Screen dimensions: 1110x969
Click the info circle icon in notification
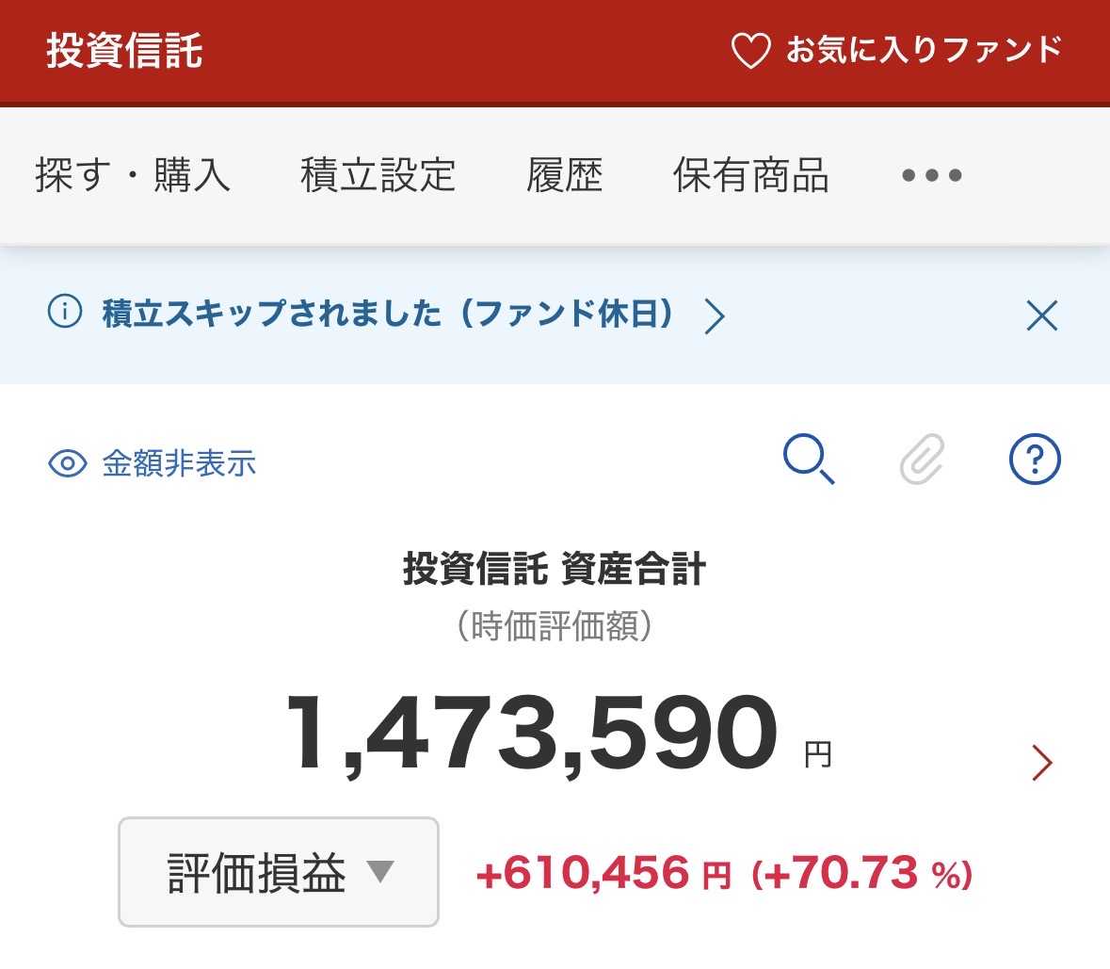(65, 312)
